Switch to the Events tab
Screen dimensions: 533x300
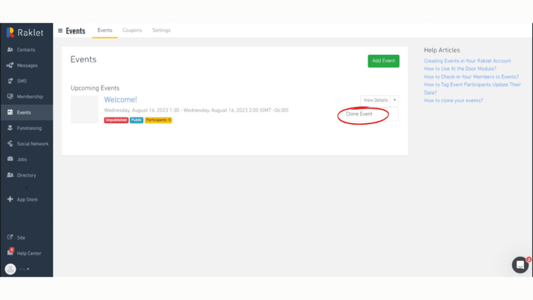pyautogui.click(x=105, y=30)
